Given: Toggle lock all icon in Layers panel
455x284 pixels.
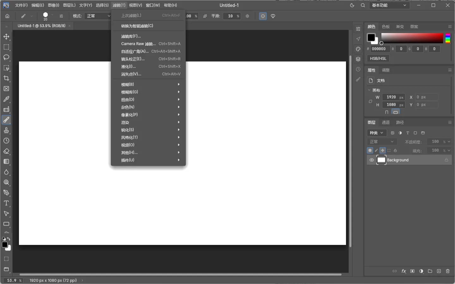Looking at the screenshot, I should [395, 151].
